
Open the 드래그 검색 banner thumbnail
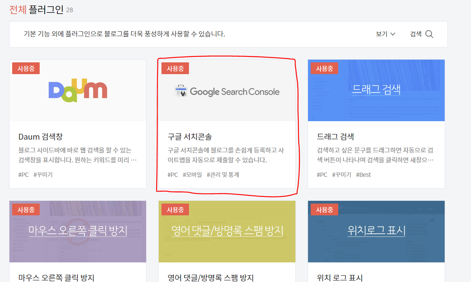coord(376,90)
